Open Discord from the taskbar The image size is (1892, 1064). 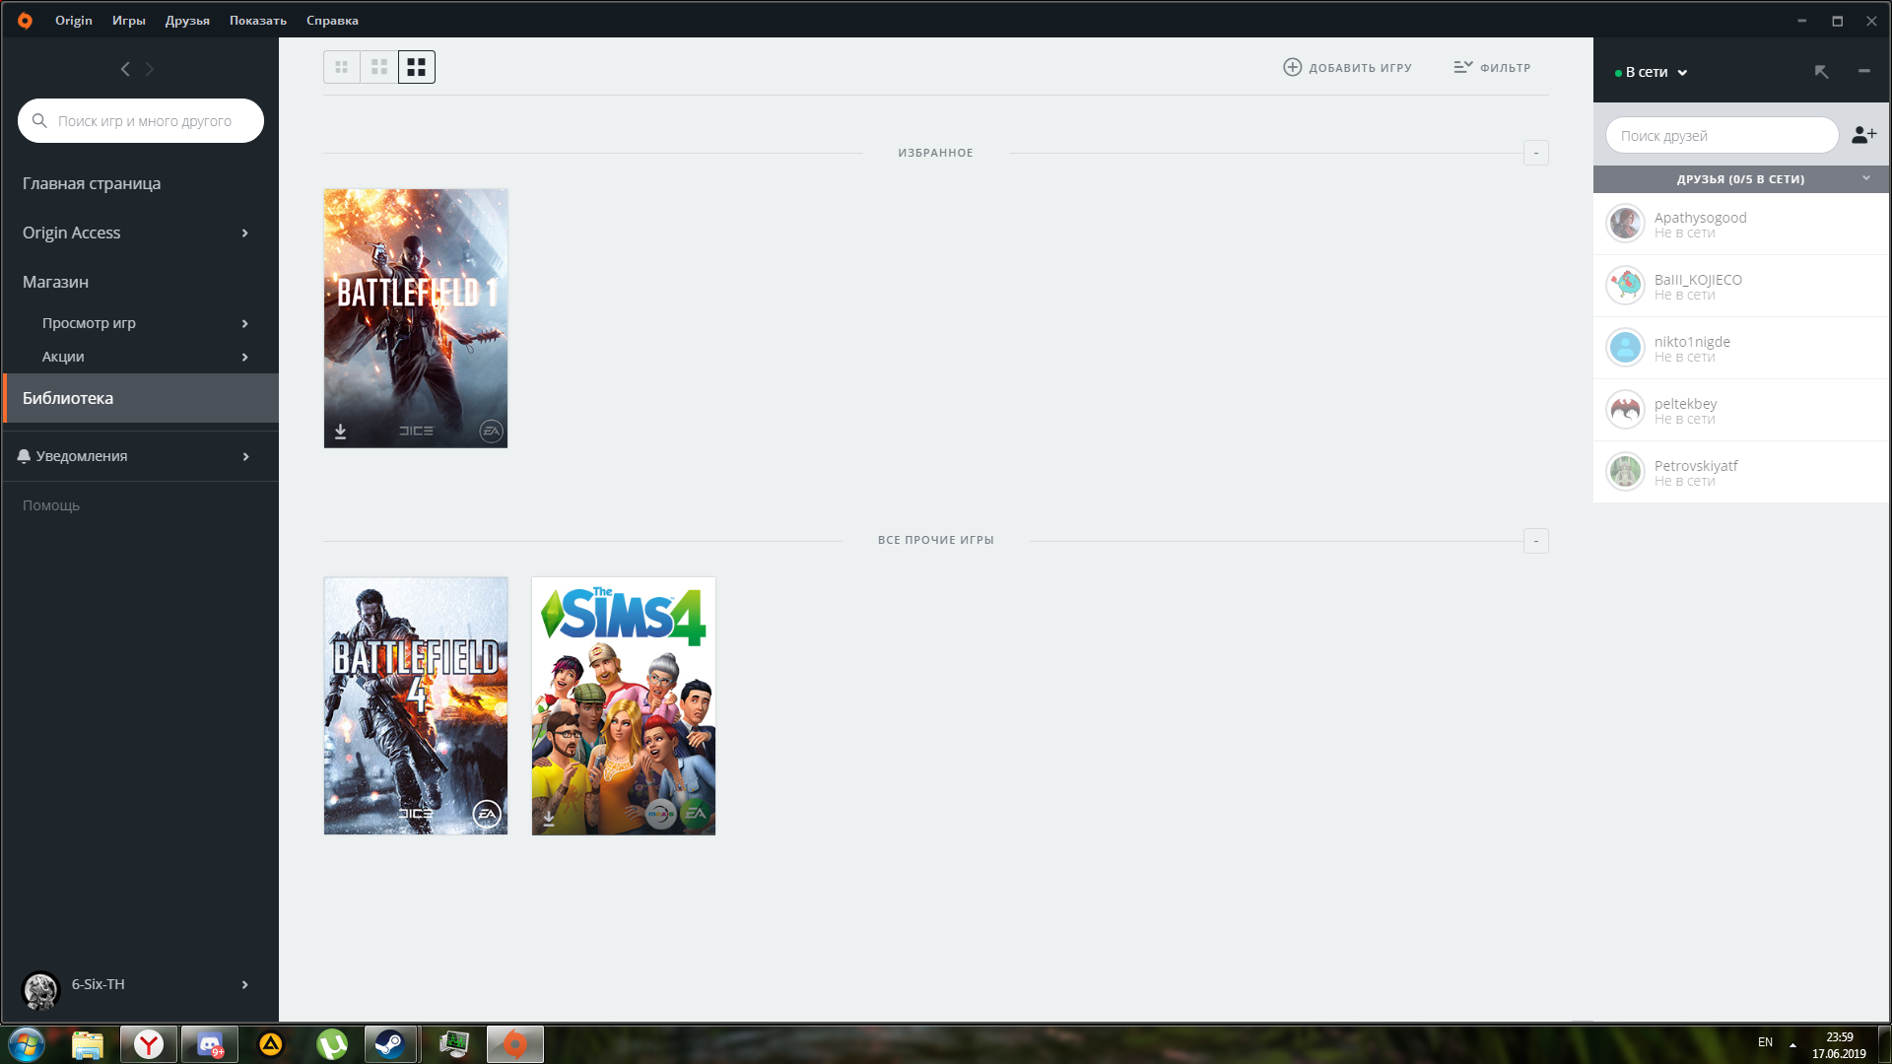click(210, 1044)
